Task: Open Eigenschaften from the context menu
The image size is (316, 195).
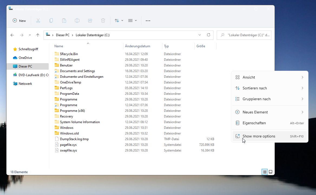Action: pyautogui.click(x=254, y=123)
